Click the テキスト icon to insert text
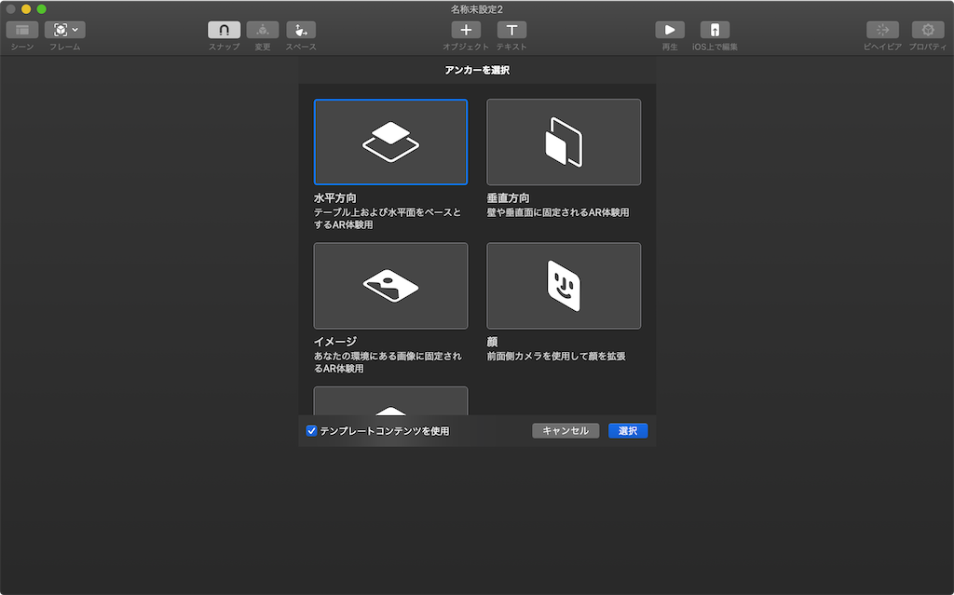Image resolution: width=954 pixels, height=595 pixels. [511, 29]
